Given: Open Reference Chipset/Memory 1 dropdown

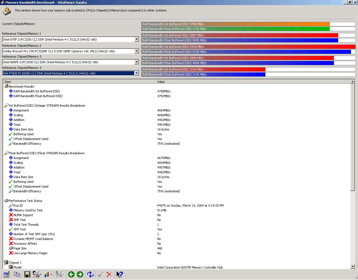Looking at the screenshot, I should tap(136, 39).
